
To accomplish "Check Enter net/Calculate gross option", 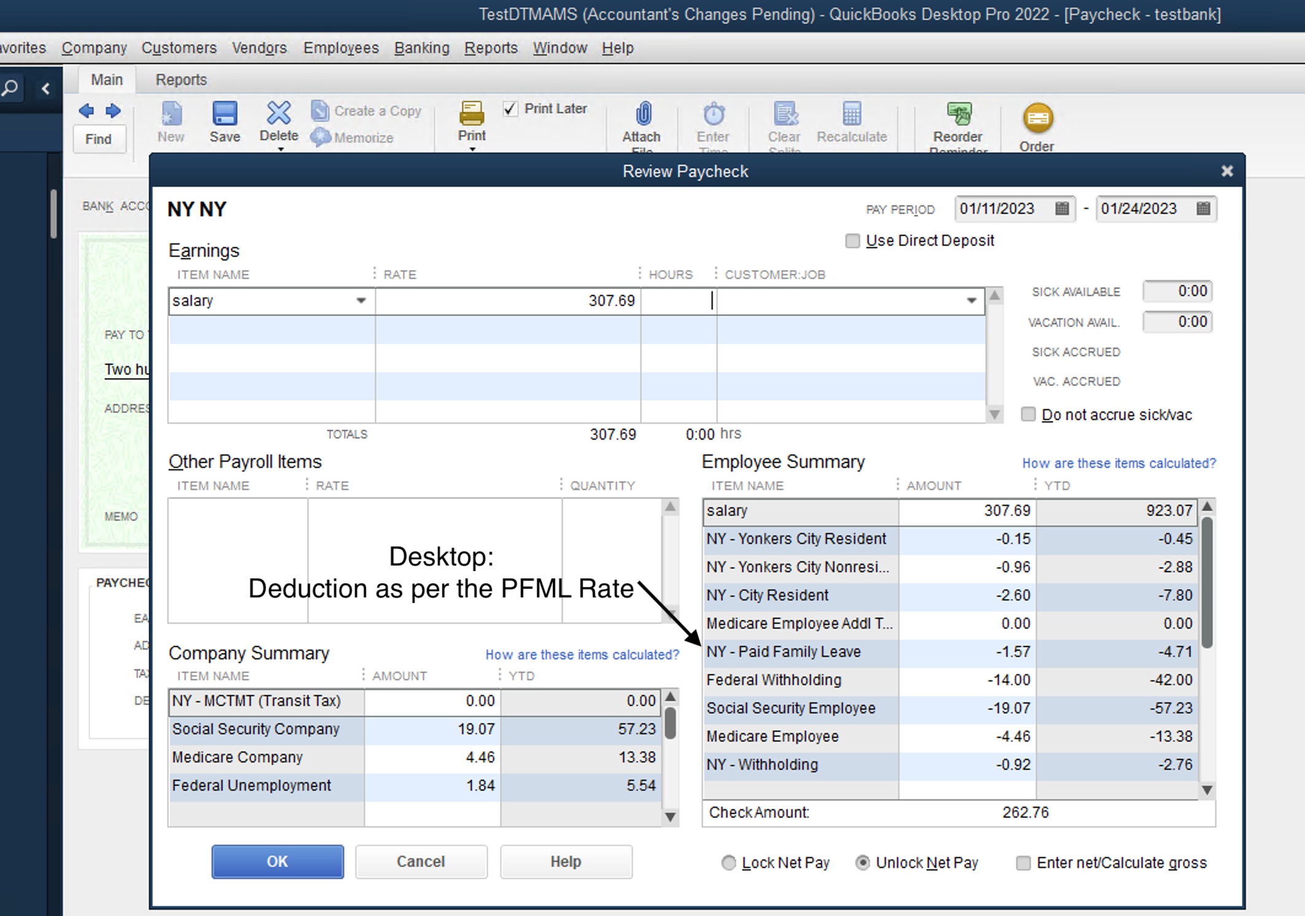I will tap(1023, 863).
